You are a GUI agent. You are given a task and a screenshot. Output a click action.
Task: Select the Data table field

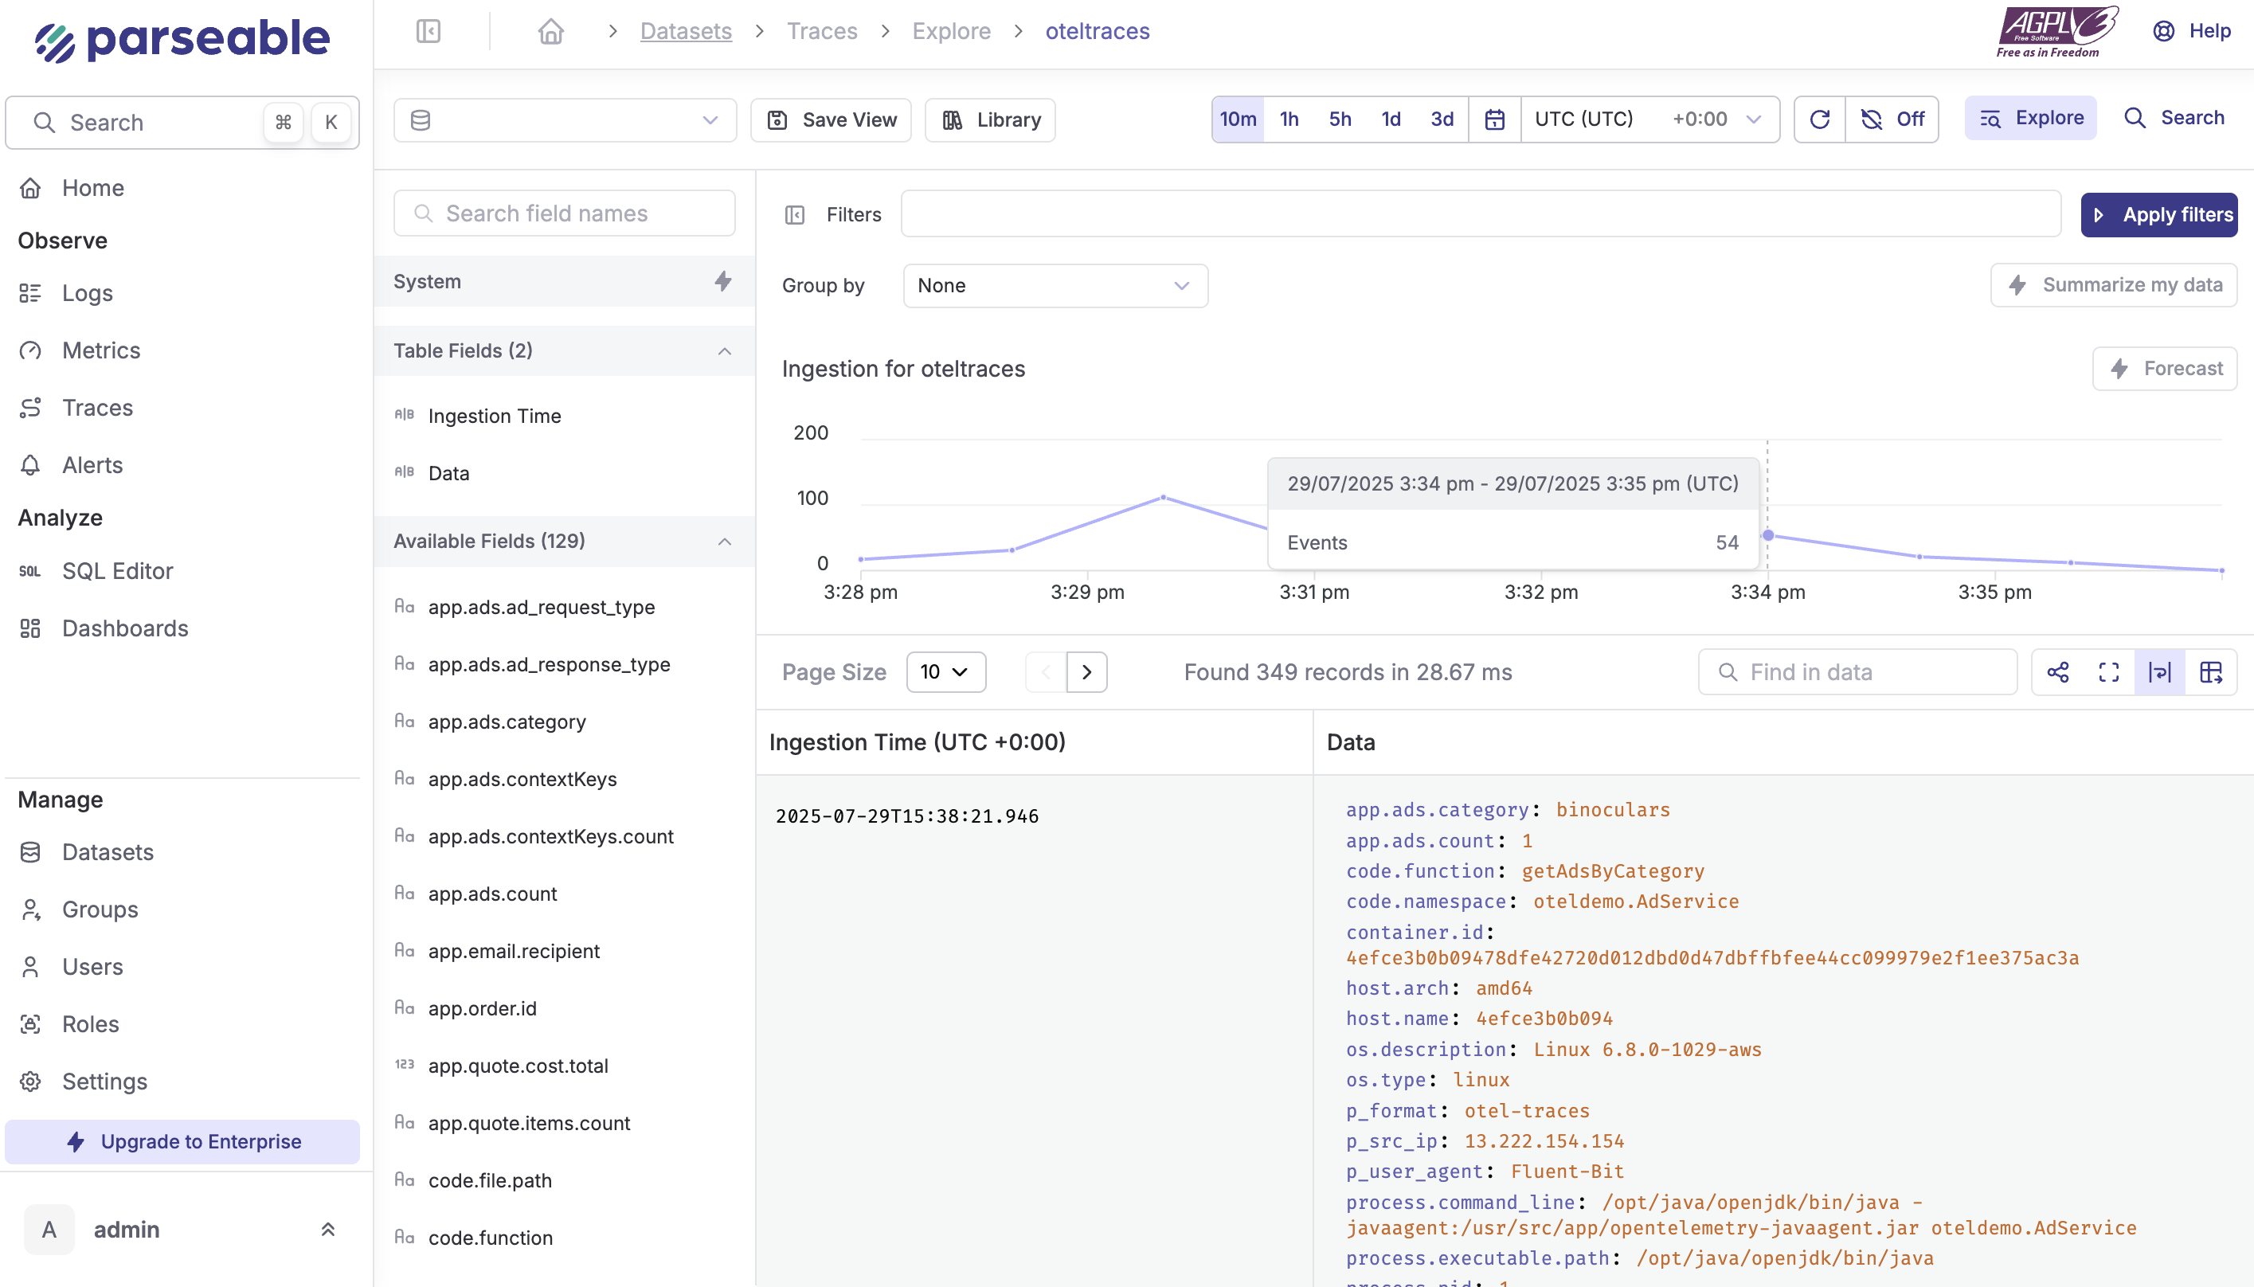tap(448, 474)
